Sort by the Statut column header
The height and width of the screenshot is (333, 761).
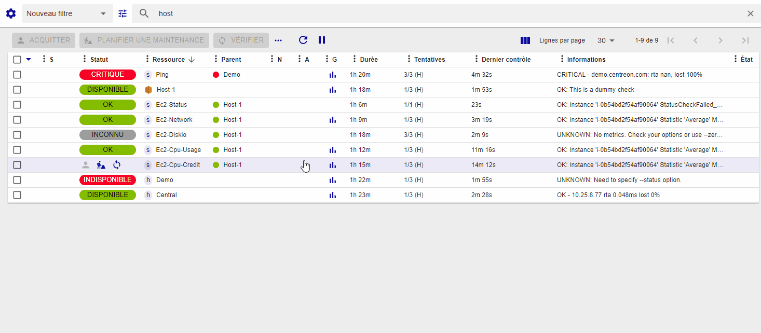click(99, 60)
